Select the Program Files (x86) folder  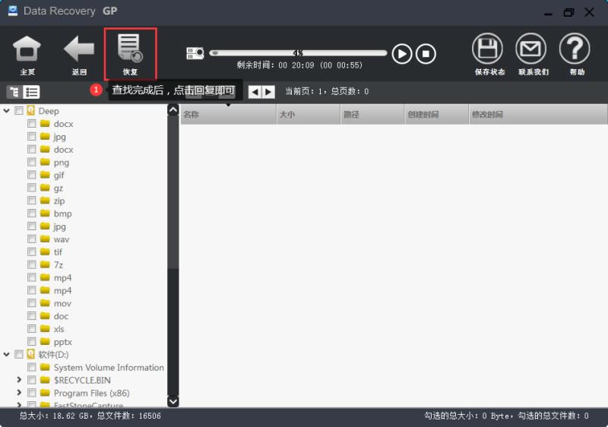(x=91, y=393)
